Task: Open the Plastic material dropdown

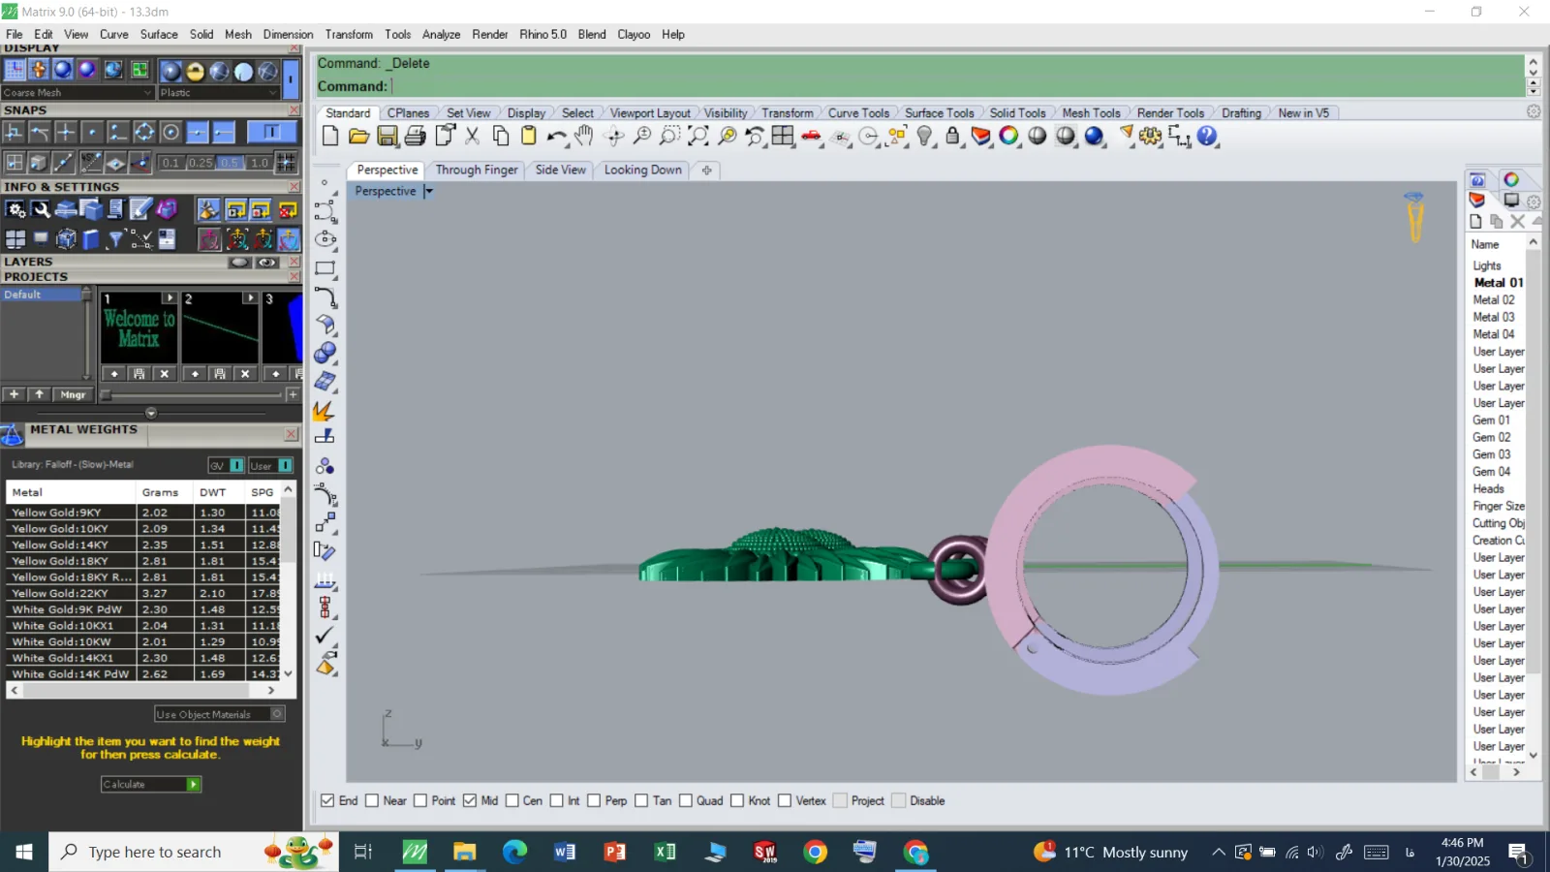Action: (x=219, y=93)
